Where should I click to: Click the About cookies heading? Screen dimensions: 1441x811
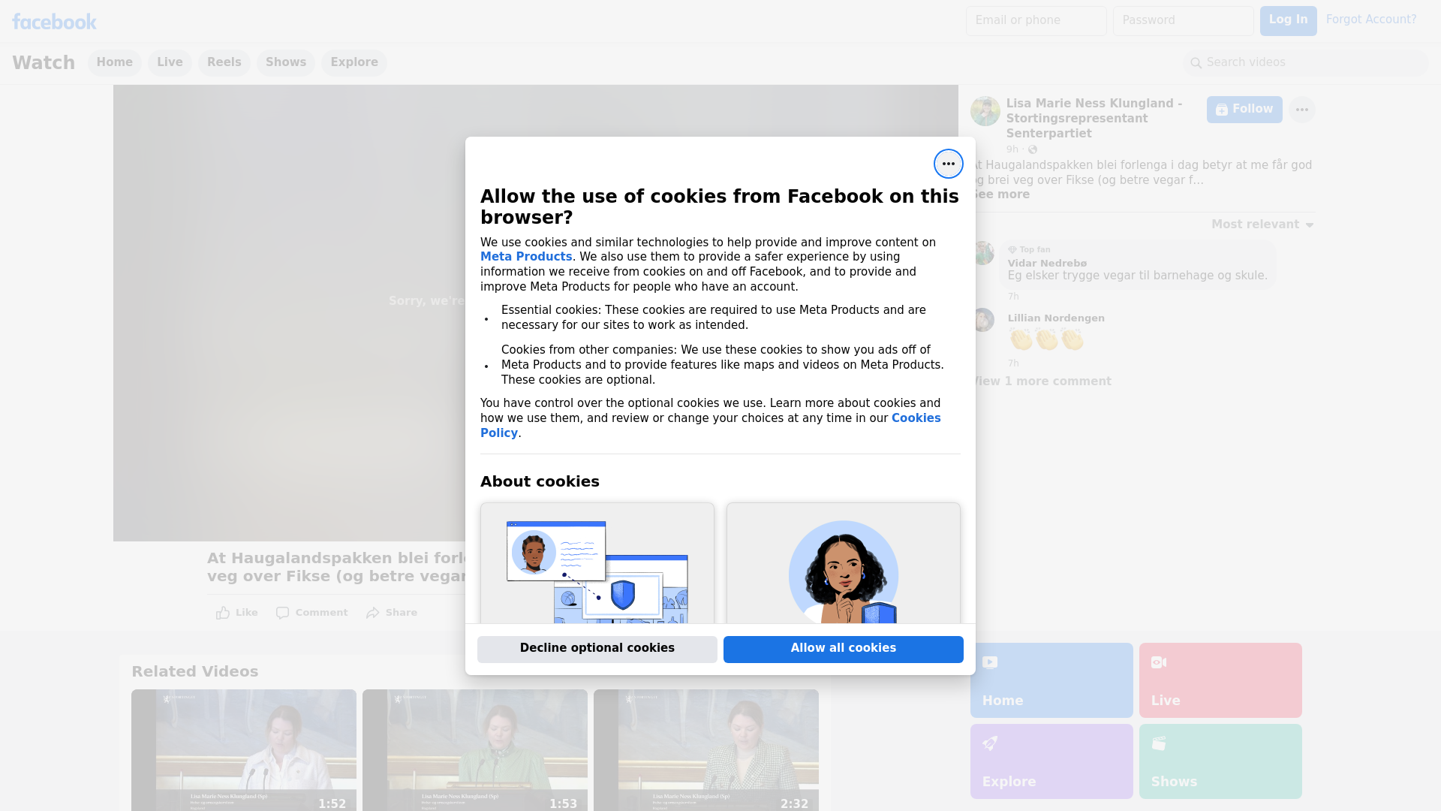tap(540, 482)
